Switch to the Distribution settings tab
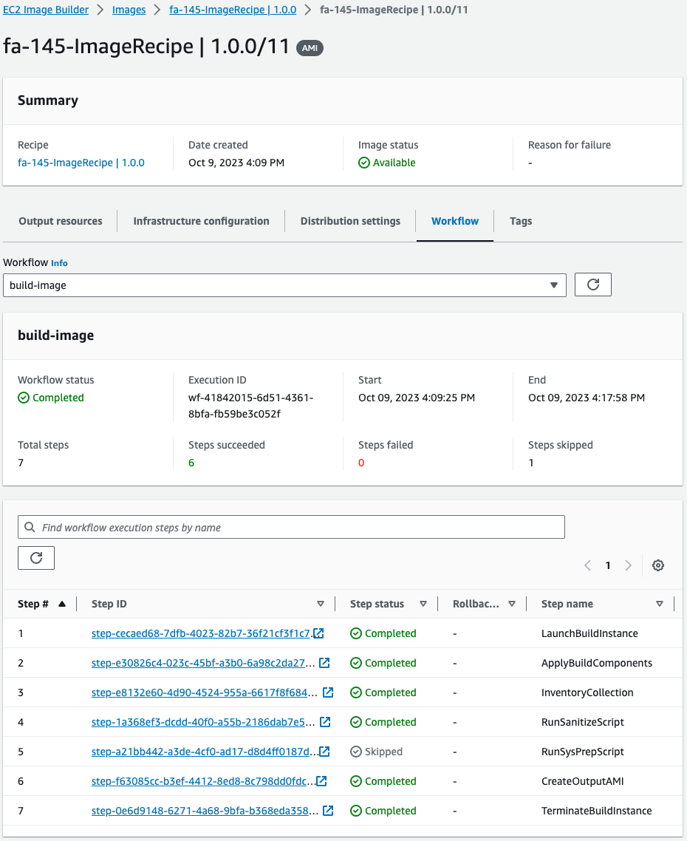The height and width of the screenshot is (841, 687). pos(350,220)
